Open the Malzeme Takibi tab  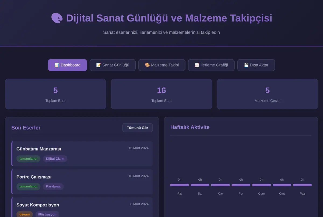click(x=162, y=65)
